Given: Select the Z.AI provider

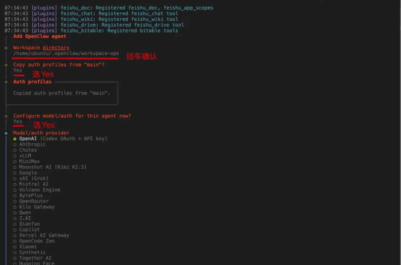Looking at the screenshot, I should (22, 218).
